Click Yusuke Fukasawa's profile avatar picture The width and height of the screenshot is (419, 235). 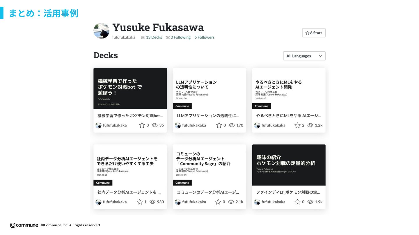[101, 31]
